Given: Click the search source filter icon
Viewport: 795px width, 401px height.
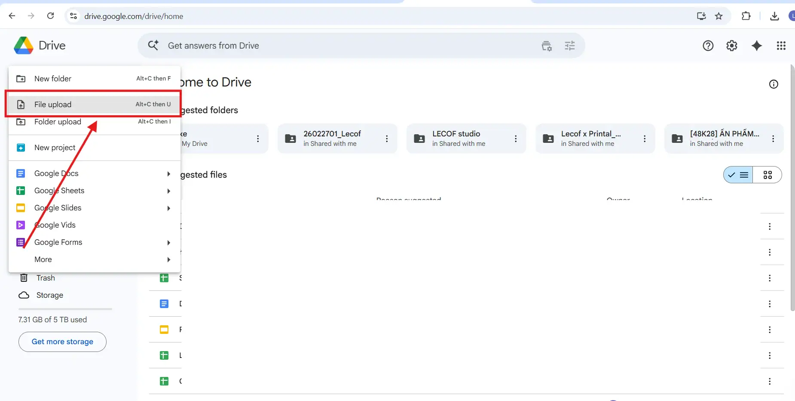Looking at the screenshot, I should tap(547, 46).
